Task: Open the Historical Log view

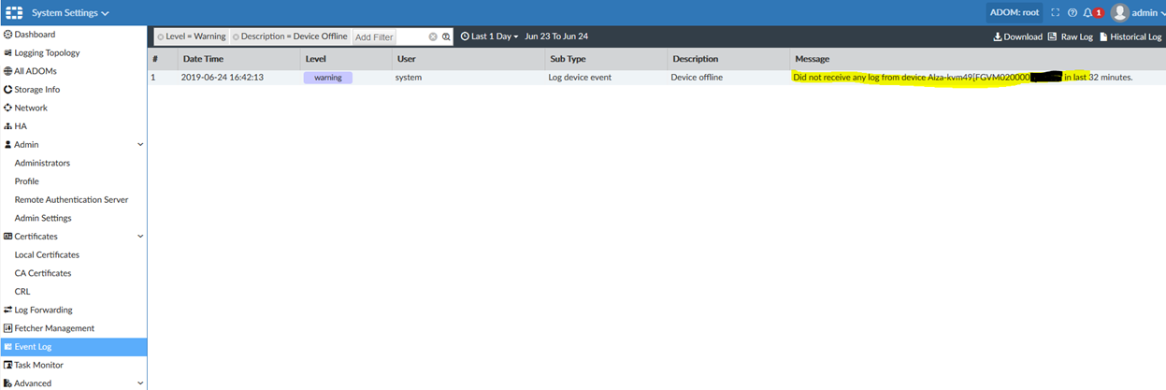Action: [1130, 36]
